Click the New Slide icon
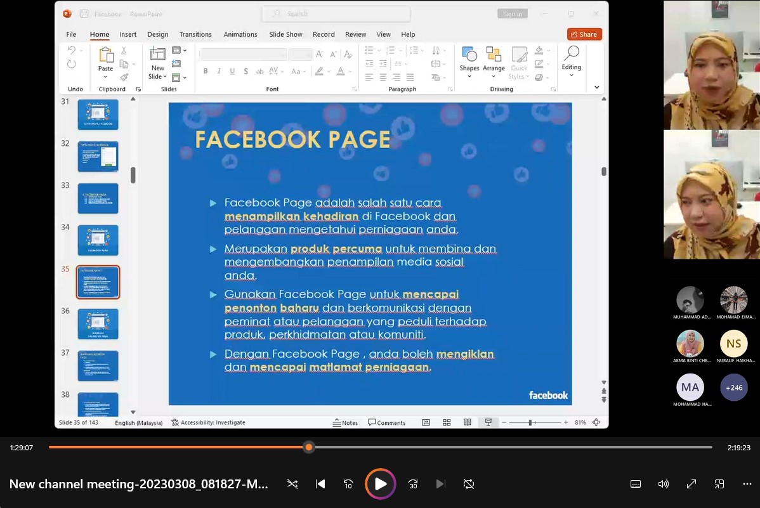Viewport: 760px width, 508px height. click(157, 53)
